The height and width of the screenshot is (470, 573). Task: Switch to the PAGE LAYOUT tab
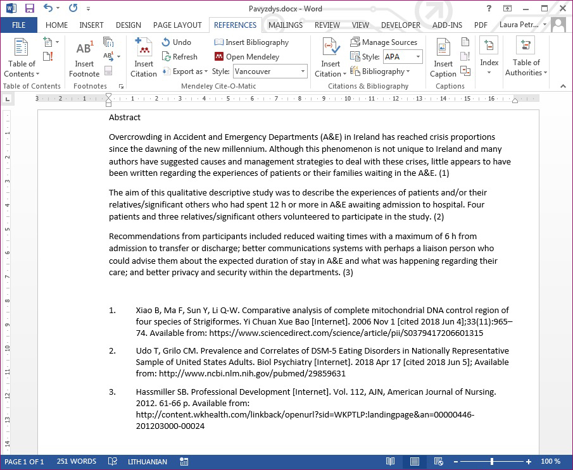[x=177, y=25]
